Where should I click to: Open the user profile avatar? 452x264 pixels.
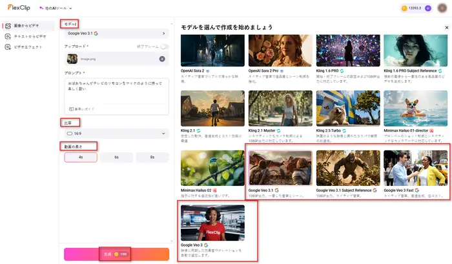[442, 8]
